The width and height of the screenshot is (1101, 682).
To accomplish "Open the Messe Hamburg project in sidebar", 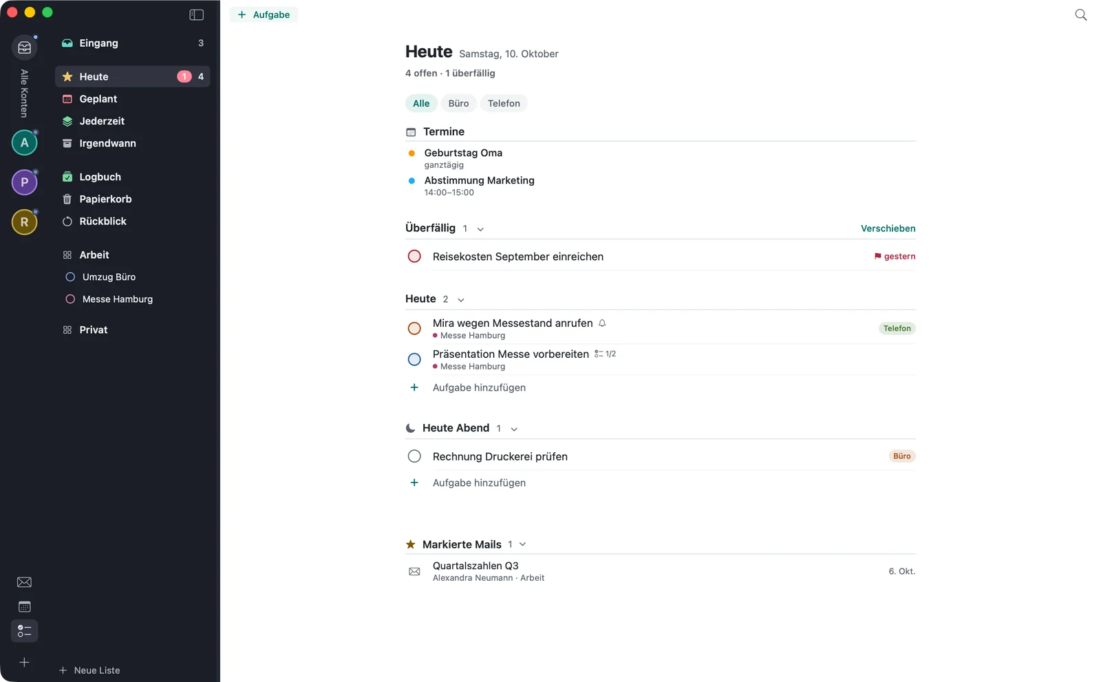I will coord(132,299).
